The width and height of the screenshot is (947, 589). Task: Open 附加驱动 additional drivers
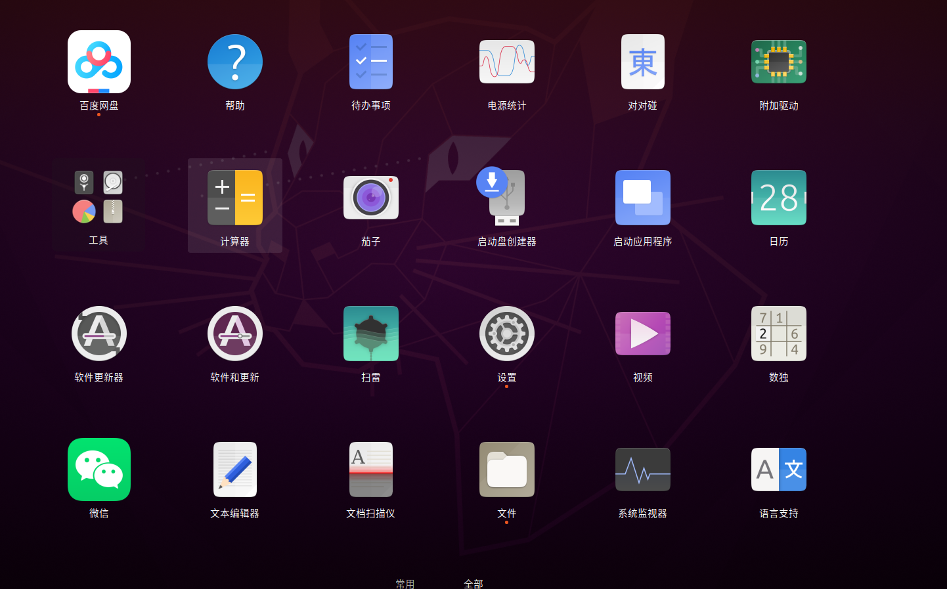pos(779,62)
